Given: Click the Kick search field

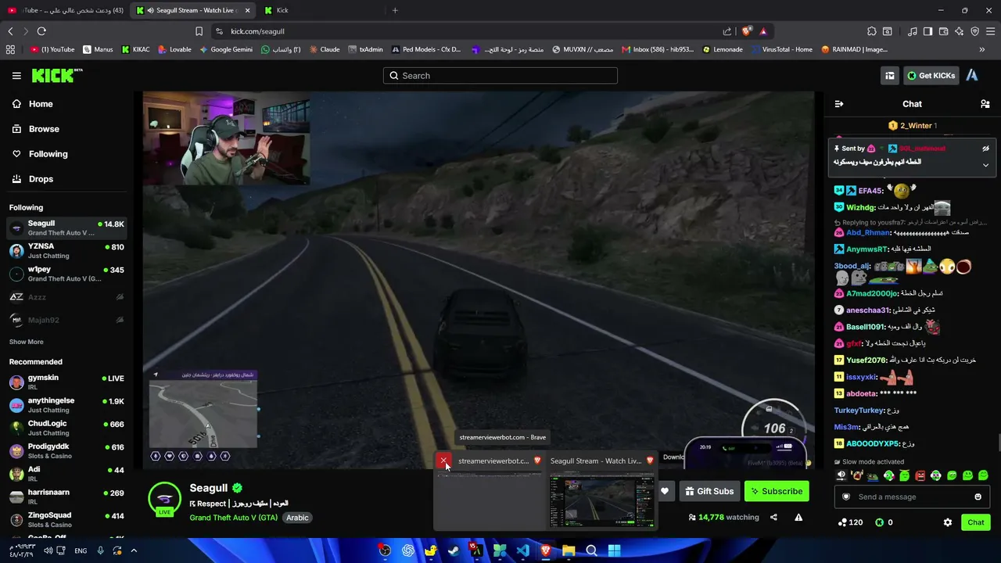Looking at the screenshot, I should [500, 76].
